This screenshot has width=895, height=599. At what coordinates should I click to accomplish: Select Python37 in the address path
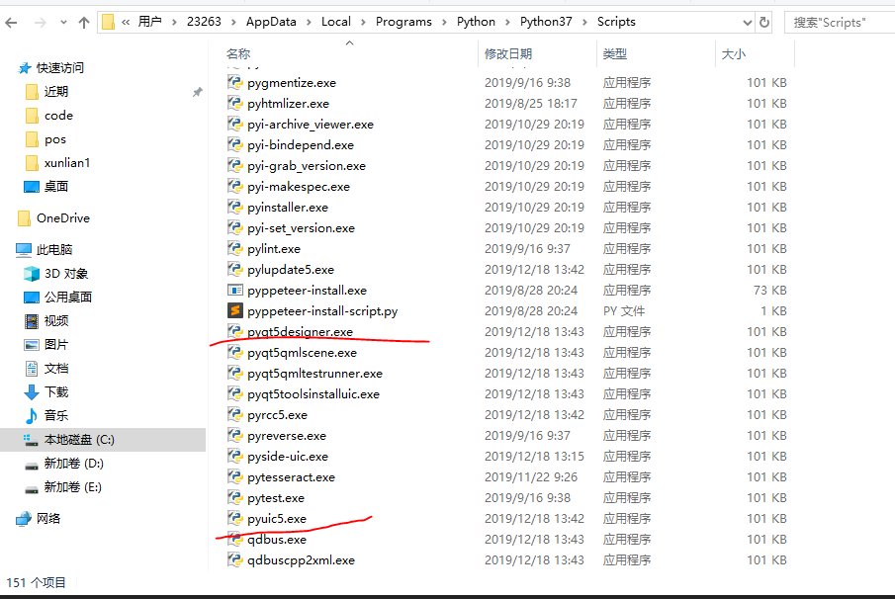tap(546, 22)
